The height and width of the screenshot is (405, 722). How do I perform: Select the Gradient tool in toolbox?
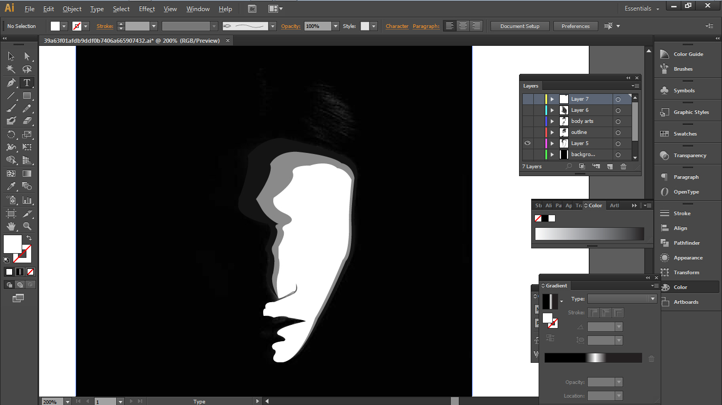(x=27, y=173)
